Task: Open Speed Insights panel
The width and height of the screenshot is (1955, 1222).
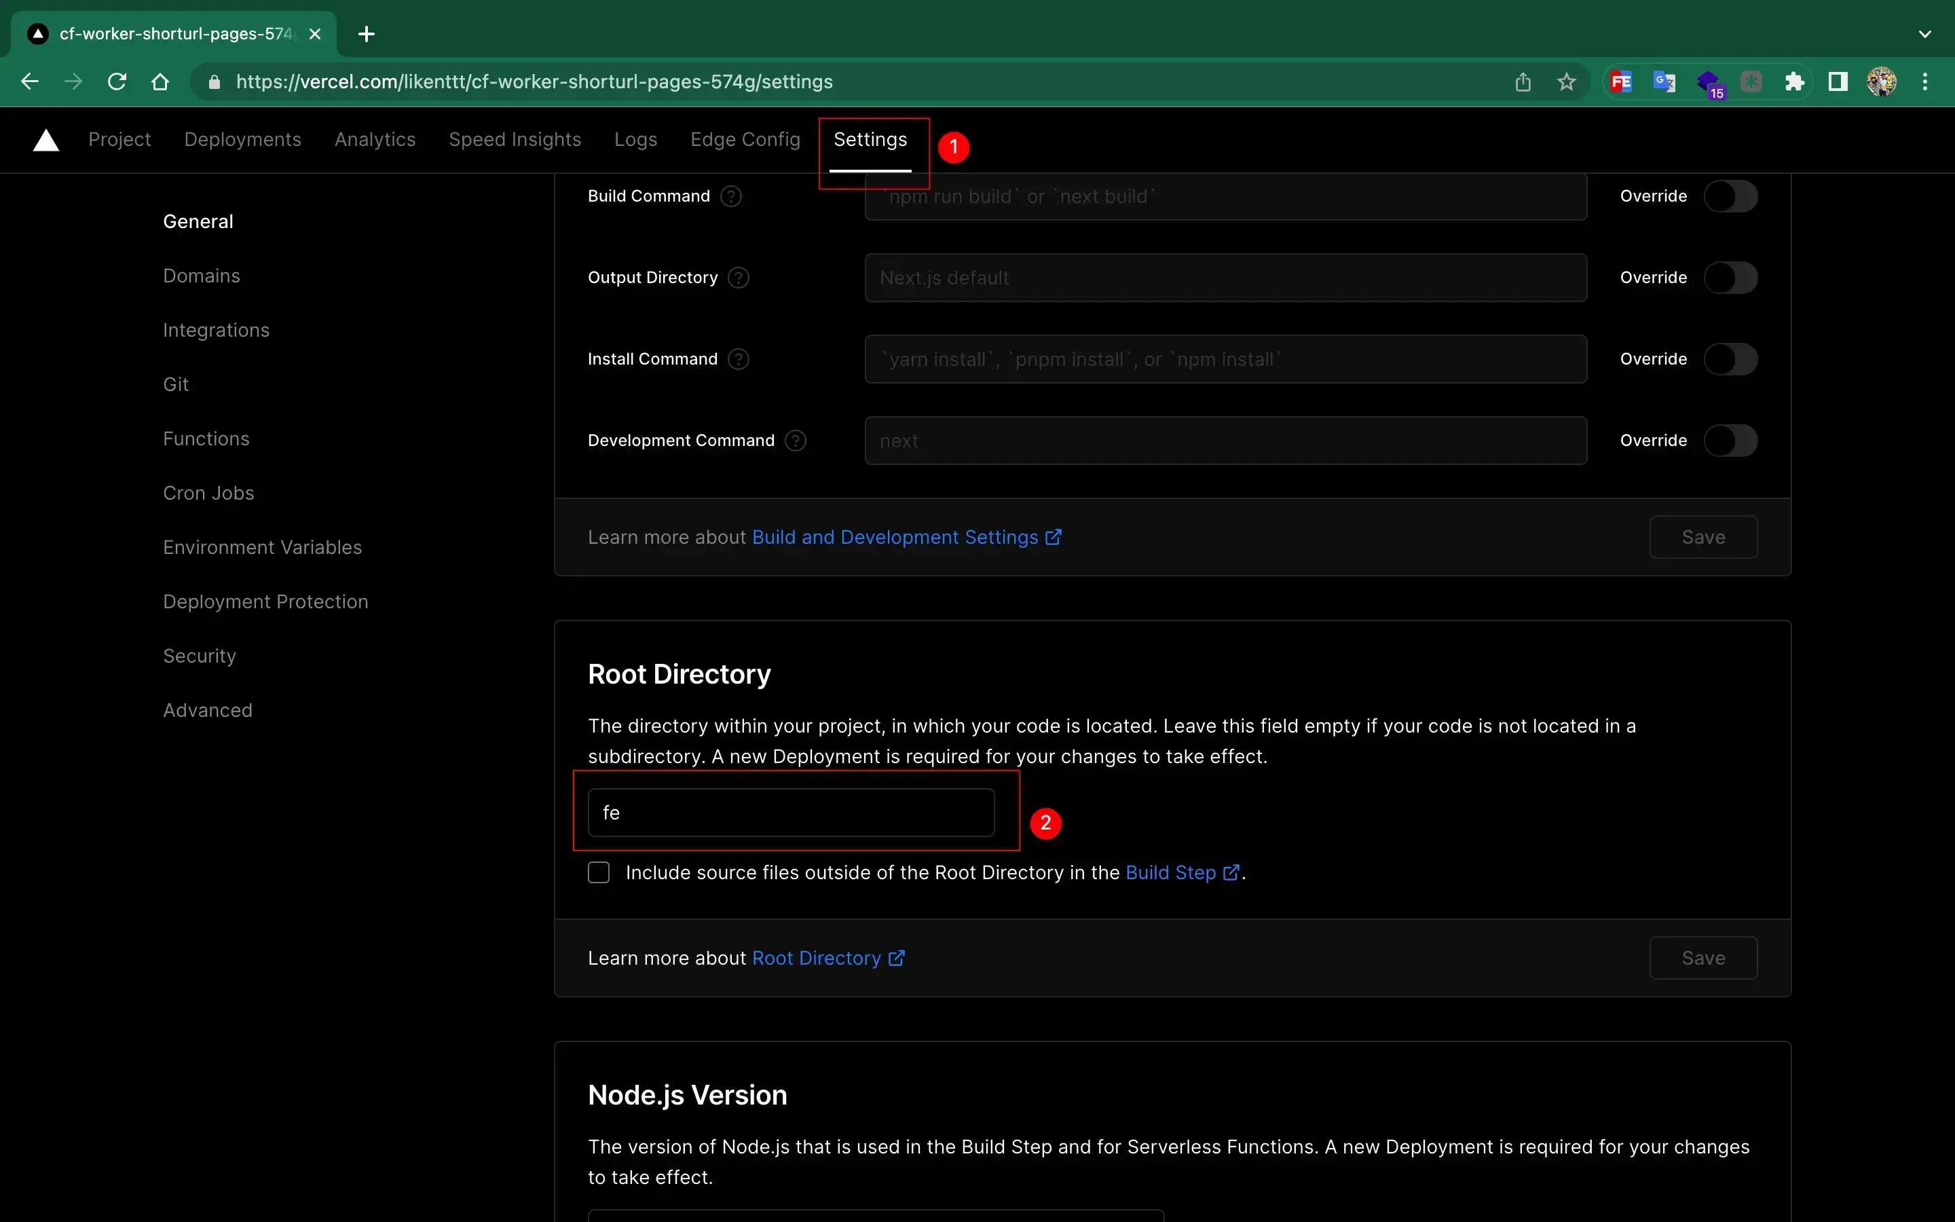Action: (x=515, y=139)
